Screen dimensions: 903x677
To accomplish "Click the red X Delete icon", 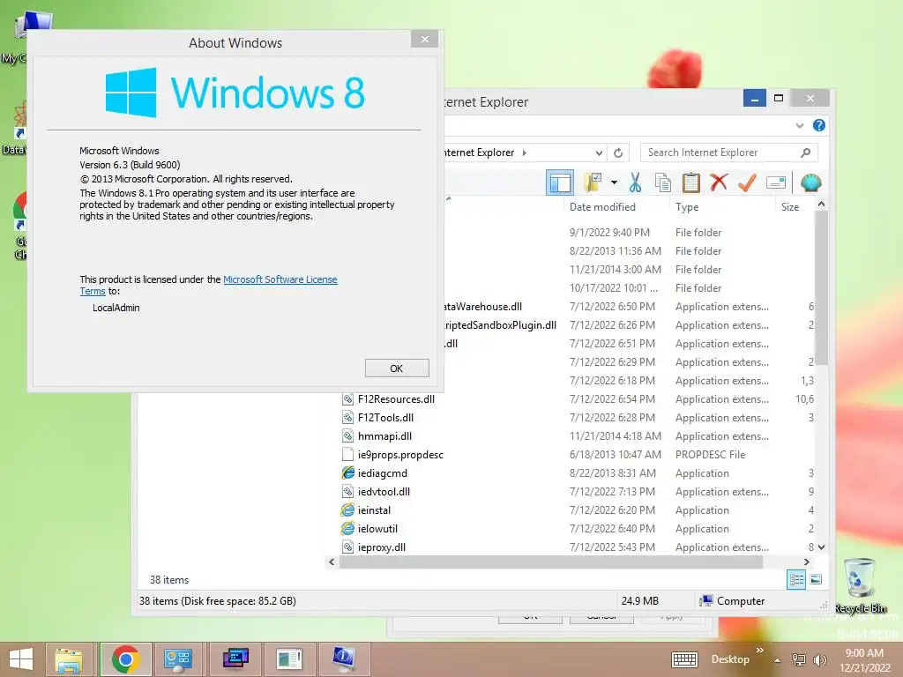I will 718,182.
